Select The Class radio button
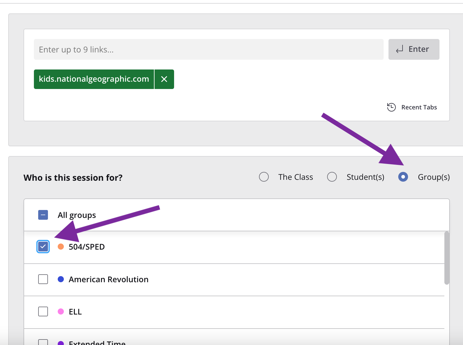 click(x=264, y=177)
